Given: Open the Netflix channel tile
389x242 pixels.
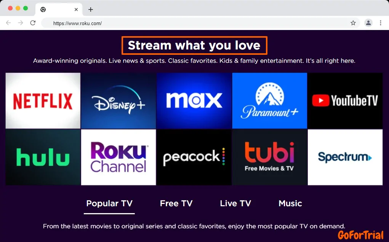Looking at the screenshot, I should 43,100.
